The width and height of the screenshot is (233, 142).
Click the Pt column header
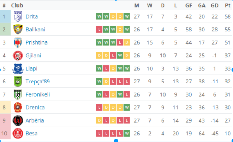click(x=228, y=5)
